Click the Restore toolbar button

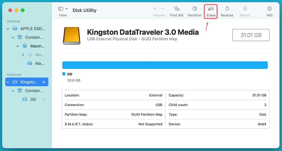(227, 12)
